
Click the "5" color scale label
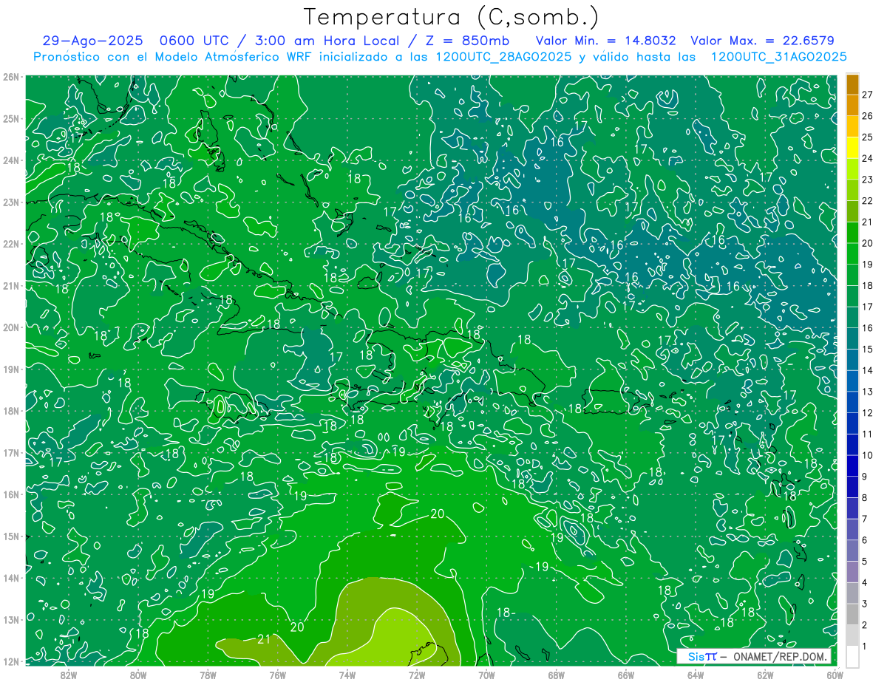(865, 561)
